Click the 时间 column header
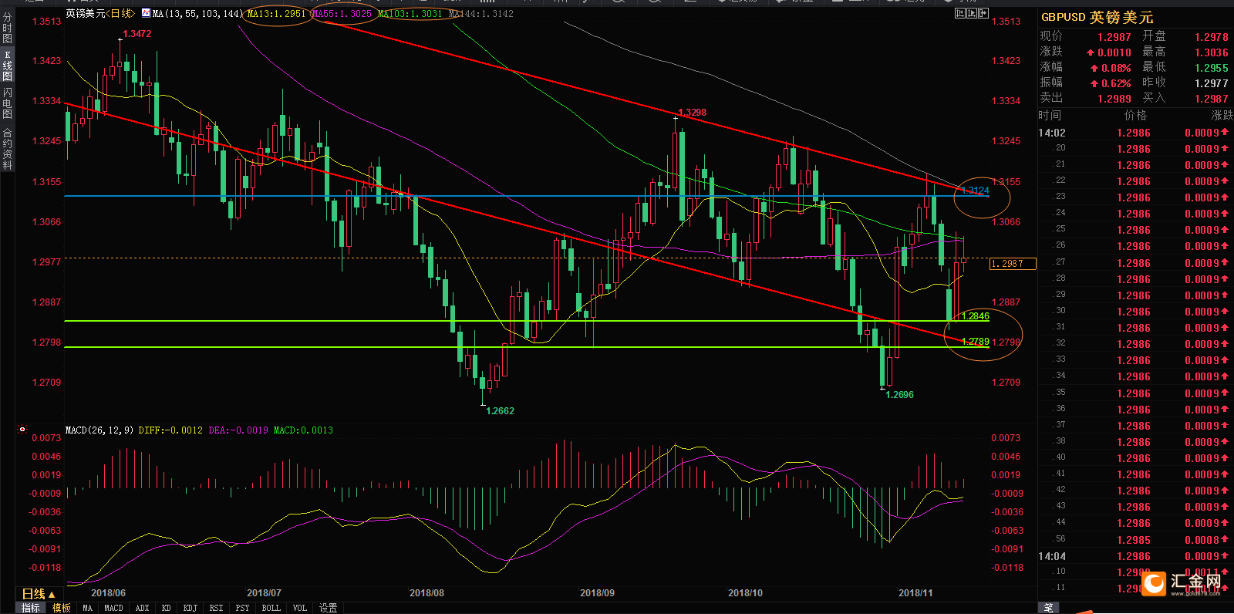The image size is (1234, 614). (x=1050, y=115)
